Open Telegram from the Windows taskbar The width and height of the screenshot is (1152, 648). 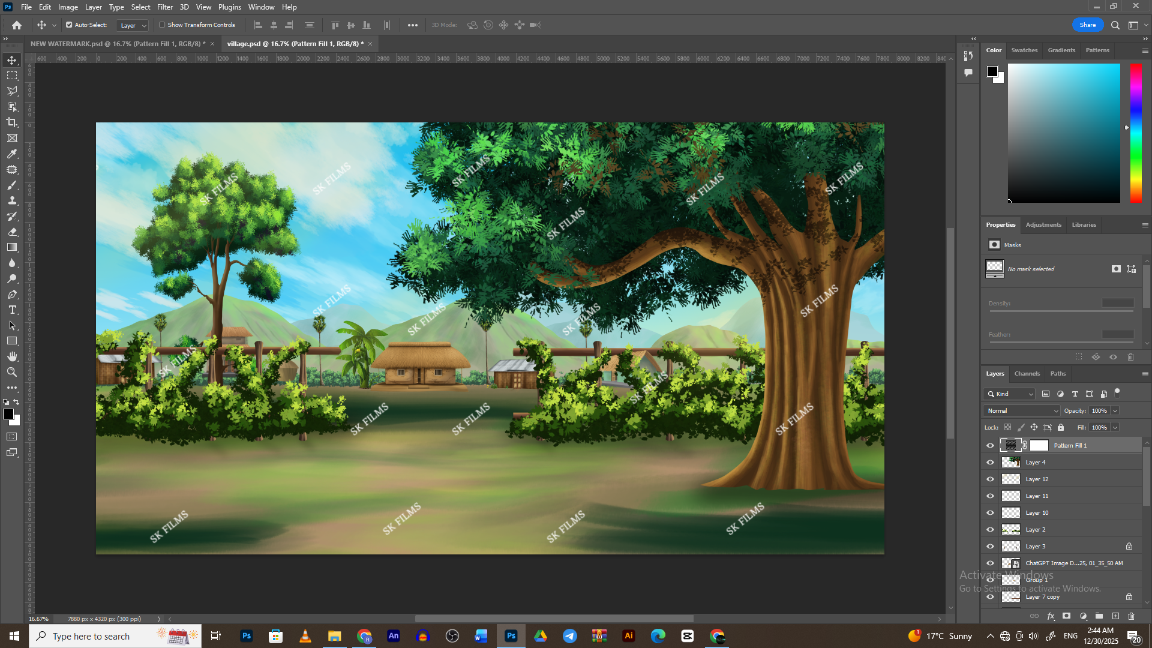pos(569,636)
